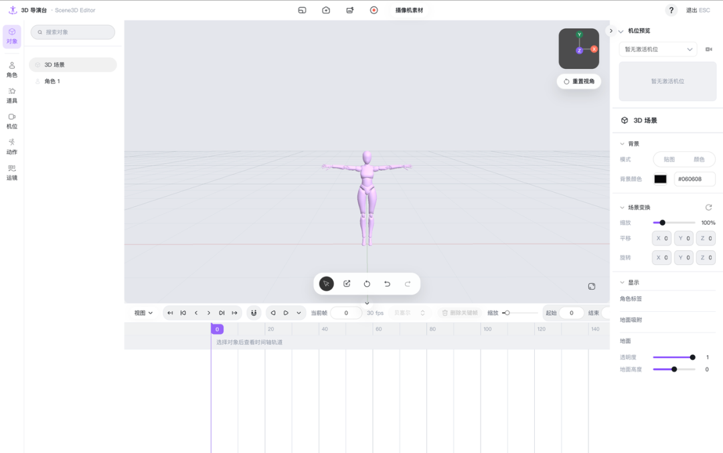Click the #060608 hex color field

click(x=695, y=179)
